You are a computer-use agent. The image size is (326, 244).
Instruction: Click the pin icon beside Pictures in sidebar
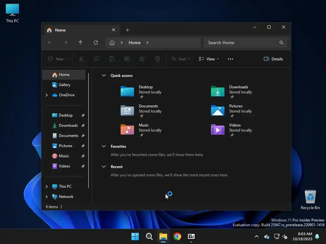pyautogui.click(x=83, y=146)
